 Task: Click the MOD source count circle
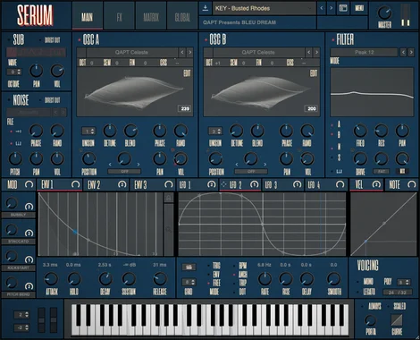[29, 184]
